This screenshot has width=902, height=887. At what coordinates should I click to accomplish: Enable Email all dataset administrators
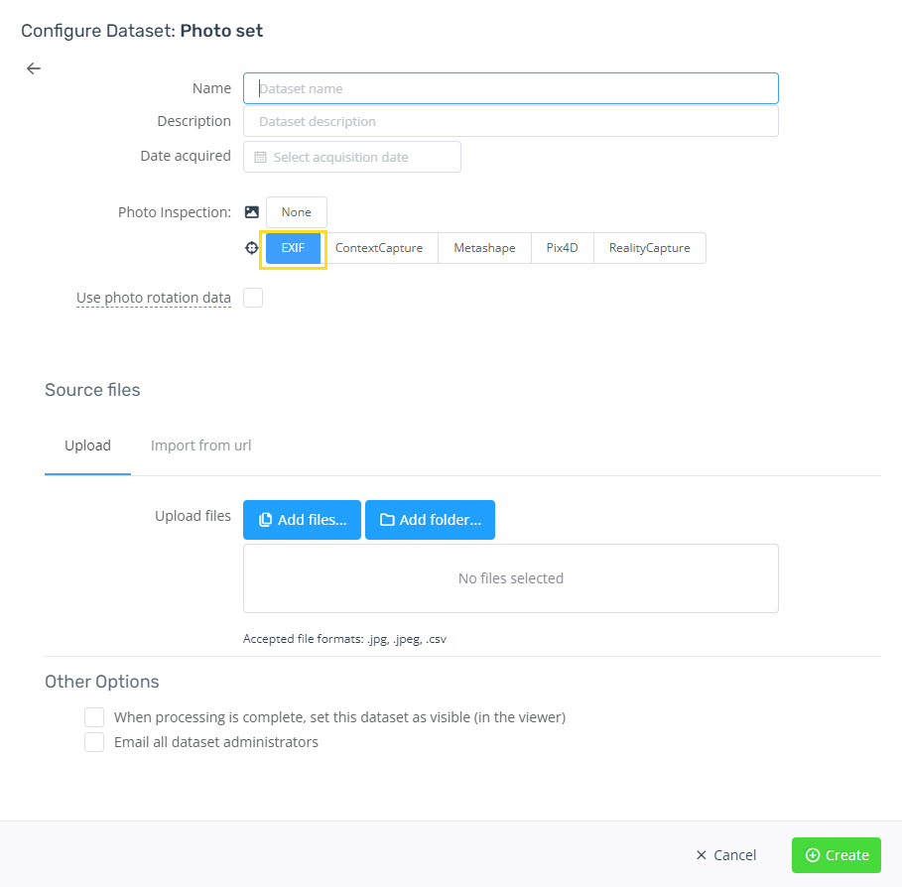(x=93, y=741)
